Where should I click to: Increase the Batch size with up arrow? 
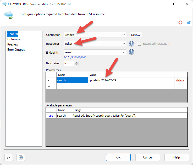76,62
